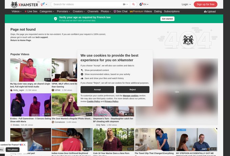Open the Categories dropdown menu
The image size is (230, 156).
point(47,12)
